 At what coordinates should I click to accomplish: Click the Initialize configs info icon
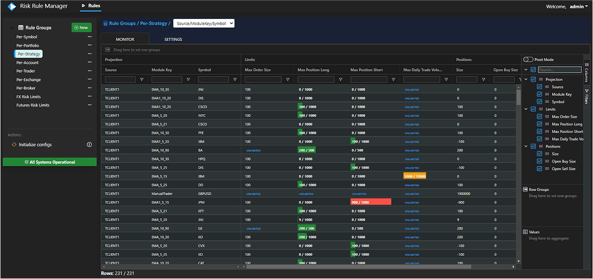[x=89, y=144]
